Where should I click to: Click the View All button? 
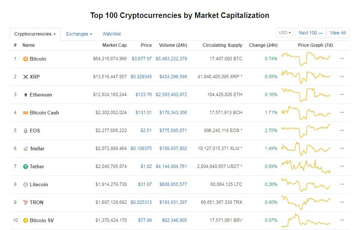pyautogui.click(x=338, y=33)
